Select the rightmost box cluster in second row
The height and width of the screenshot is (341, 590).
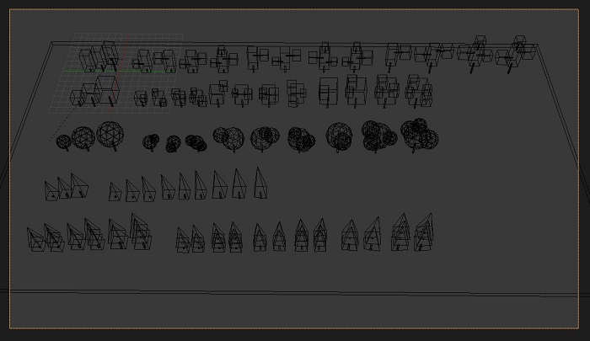point(419,91)
